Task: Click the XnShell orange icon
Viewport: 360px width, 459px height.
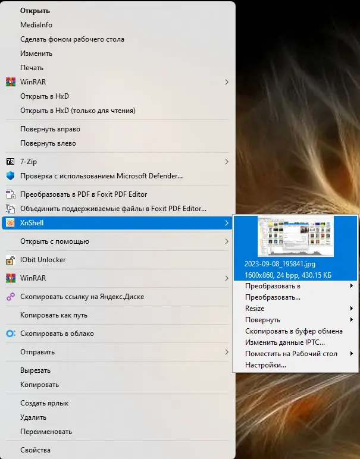Action: coord(11,223)
